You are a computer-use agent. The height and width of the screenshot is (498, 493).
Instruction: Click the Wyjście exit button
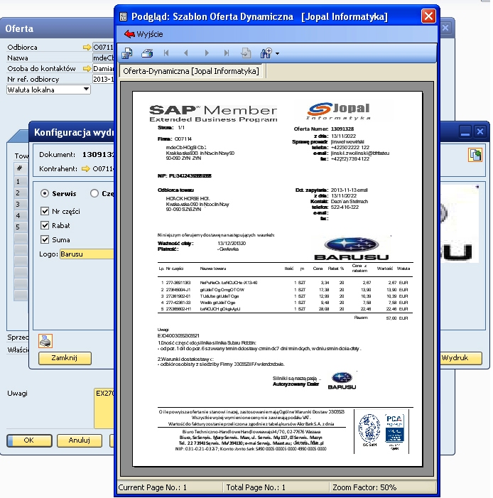pos(143,34)
